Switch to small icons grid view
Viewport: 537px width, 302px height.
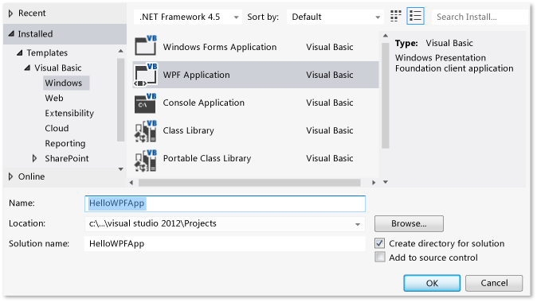click(395, 16)
